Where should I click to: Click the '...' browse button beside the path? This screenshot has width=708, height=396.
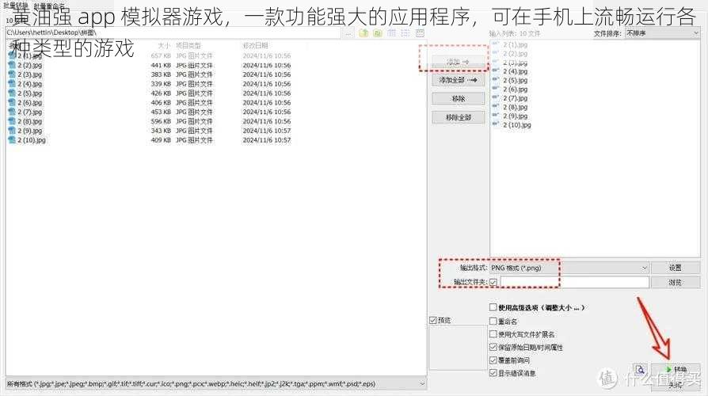[348, 33]
